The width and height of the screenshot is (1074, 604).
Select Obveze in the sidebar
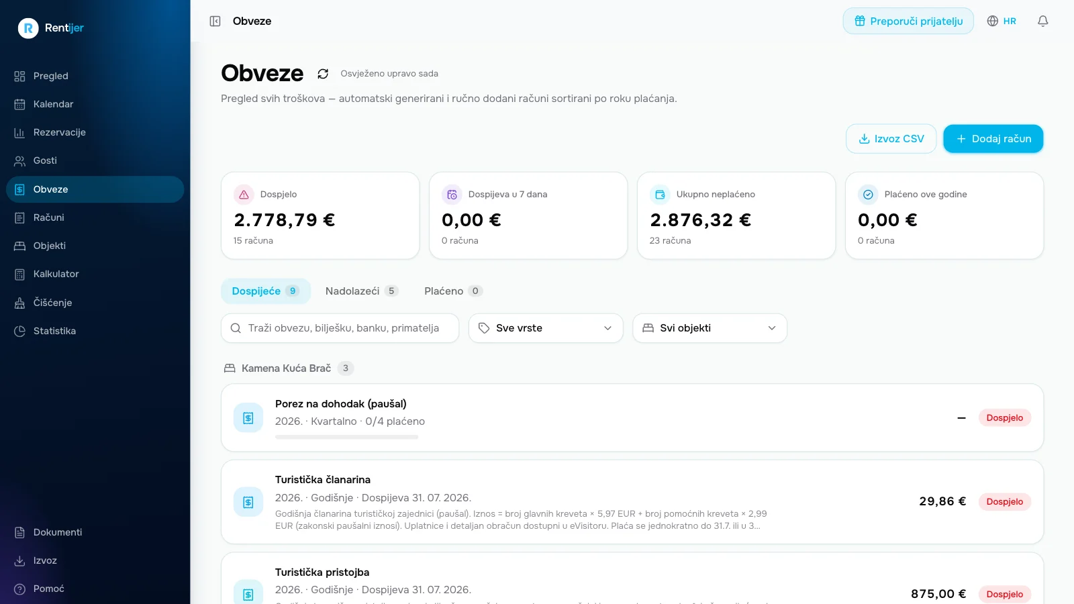(x=95, y=189)
